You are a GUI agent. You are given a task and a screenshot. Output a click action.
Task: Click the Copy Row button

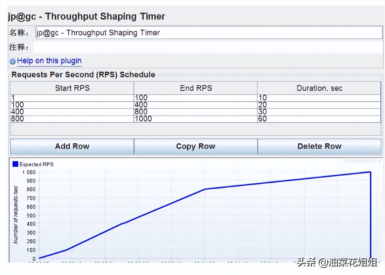coord(196,146)
